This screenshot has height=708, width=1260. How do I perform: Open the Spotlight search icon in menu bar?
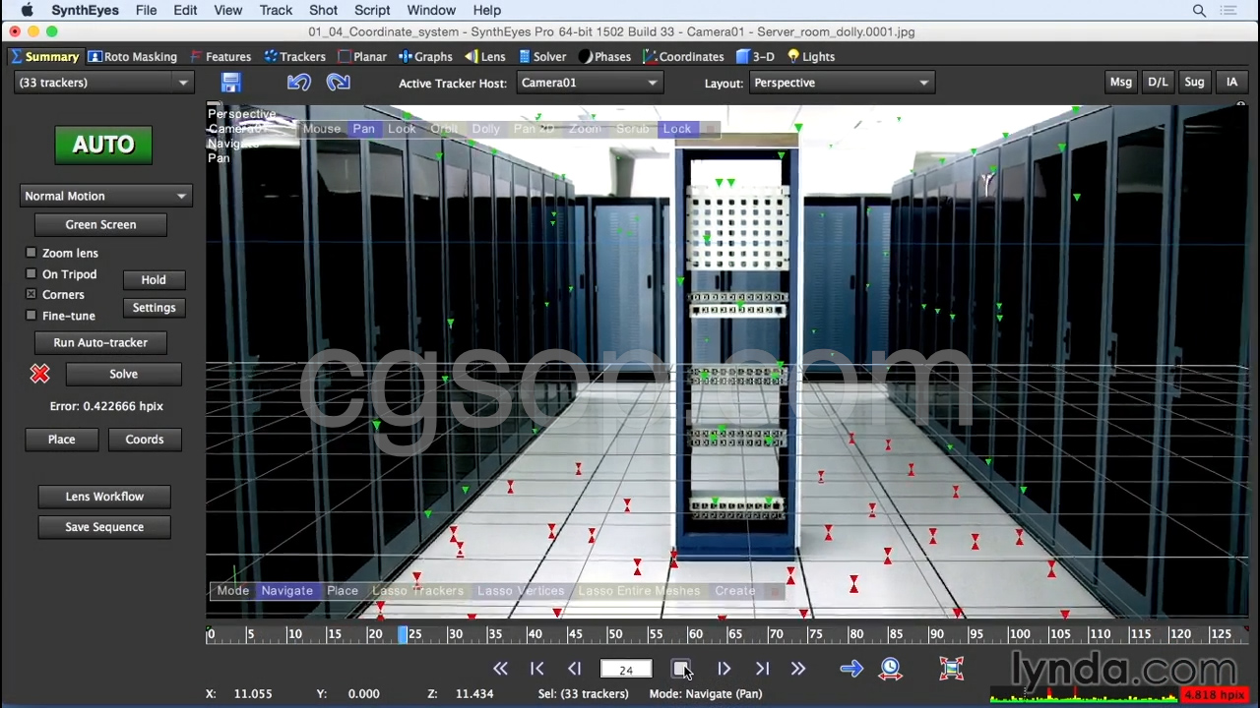click(1199, 10)
